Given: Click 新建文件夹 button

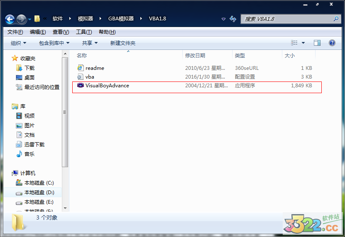Looking at the screenshot, I should (x=123, y=43).
